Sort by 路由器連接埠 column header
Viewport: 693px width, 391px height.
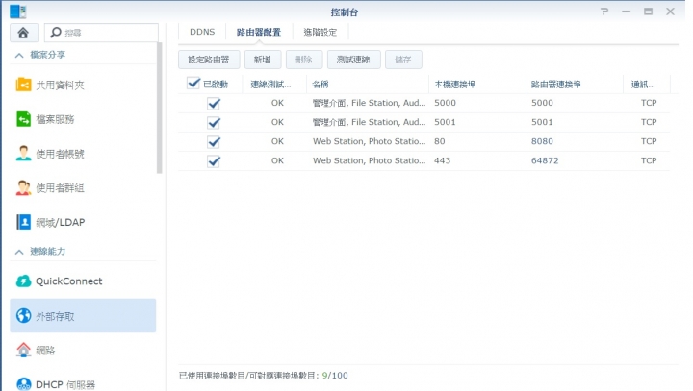point(575,84)
